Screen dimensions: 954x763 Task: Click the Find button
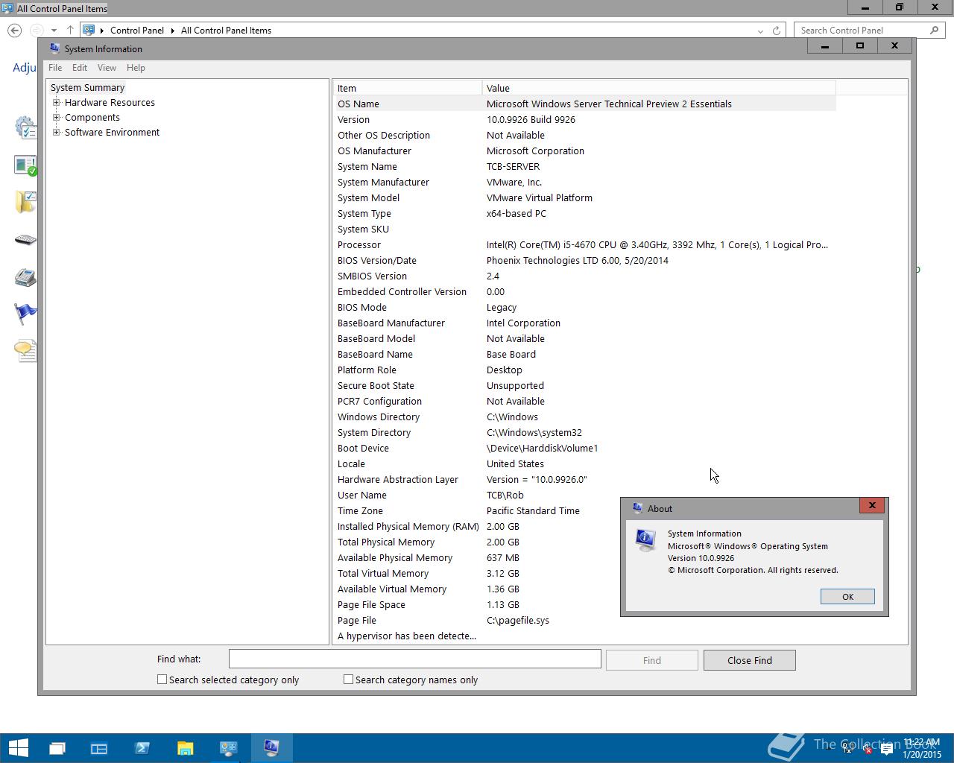652,660
